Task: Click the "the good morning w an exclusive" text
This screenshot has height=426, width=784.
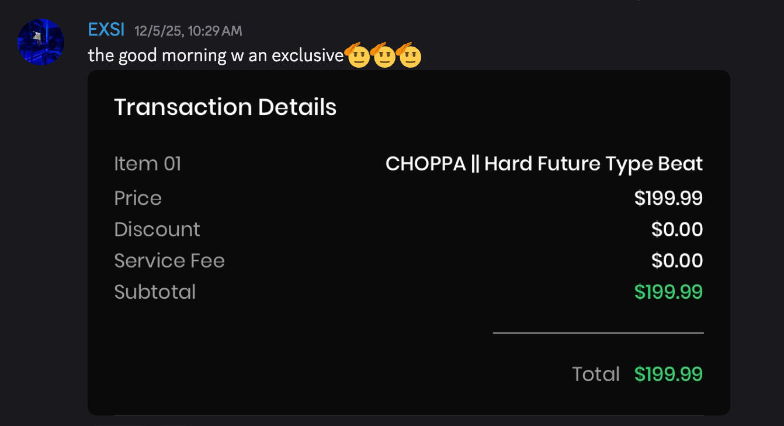Action: (216, 55)
